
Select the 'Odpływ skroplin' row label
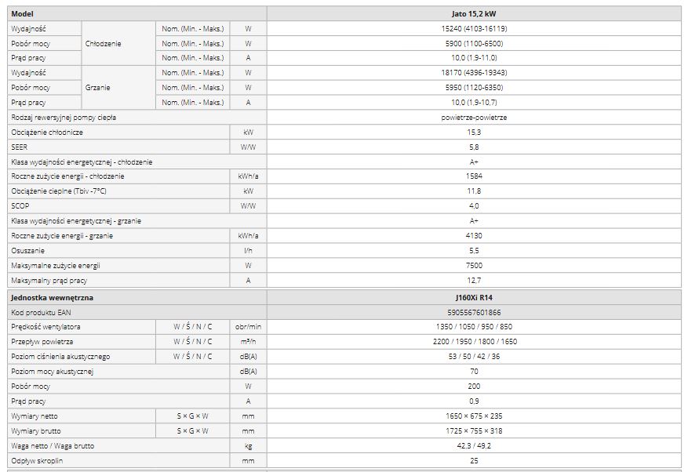click(37, 460)
